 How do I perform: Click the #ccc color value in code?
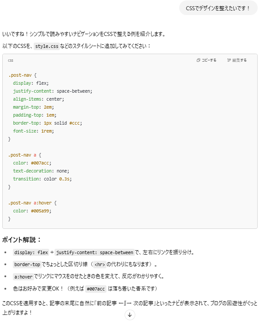point(75,123)
